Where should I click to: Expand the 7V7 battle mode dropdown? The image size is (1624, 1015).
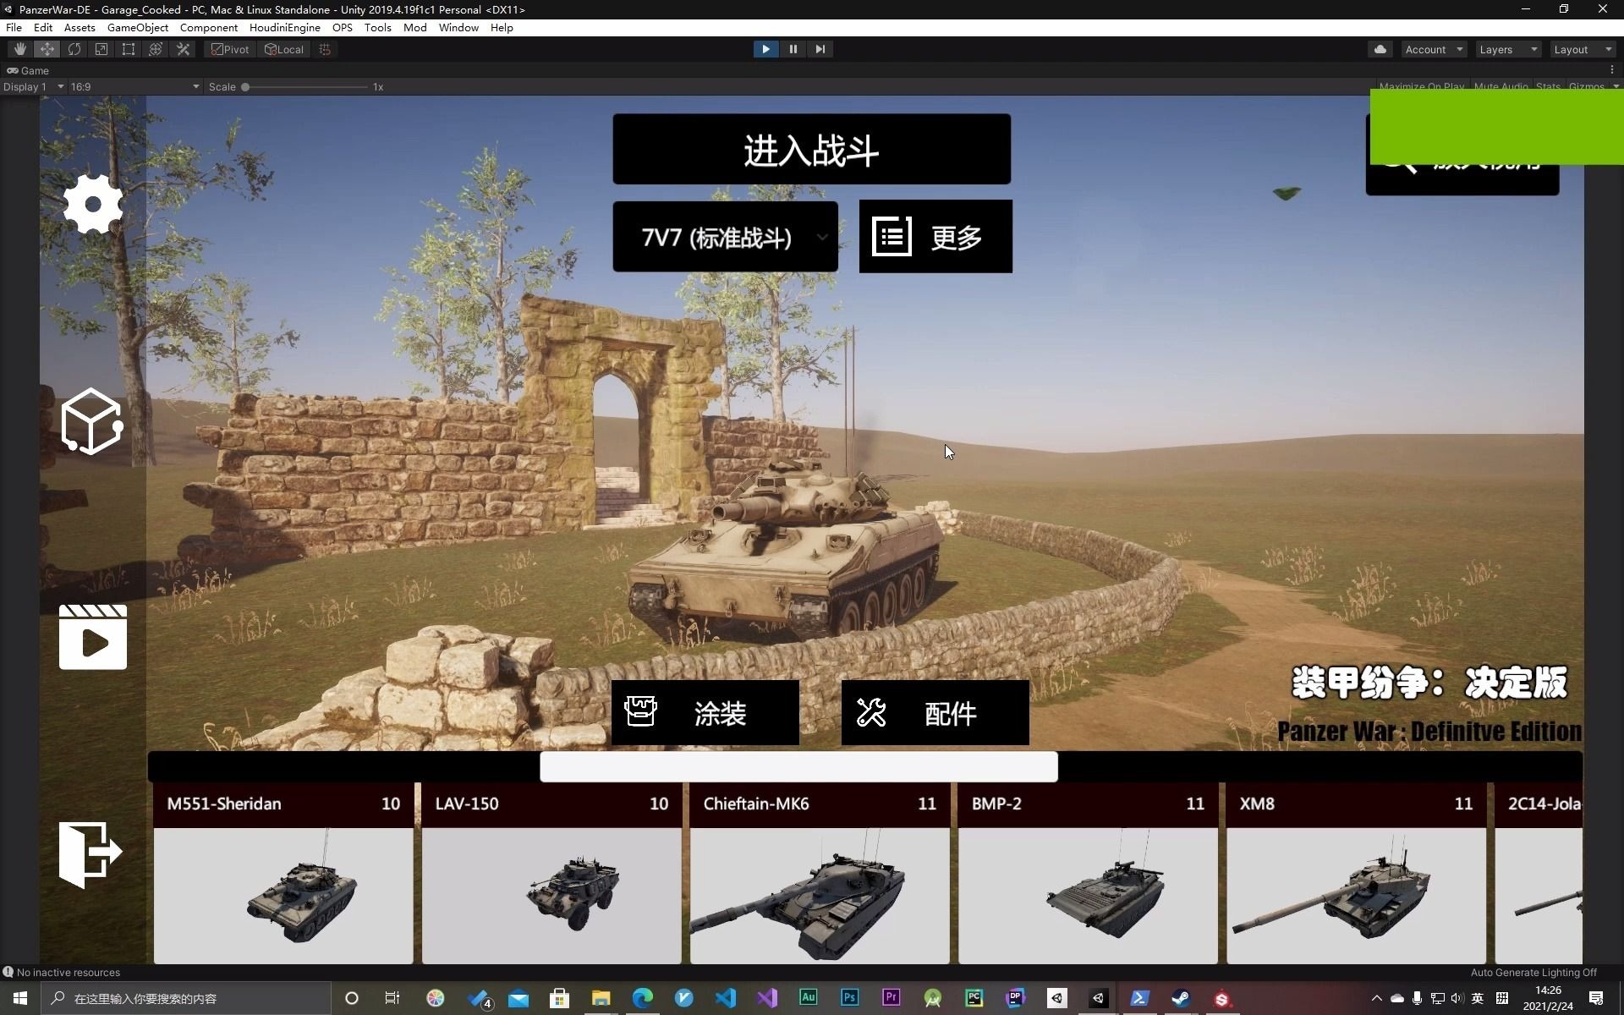[725, 237]
